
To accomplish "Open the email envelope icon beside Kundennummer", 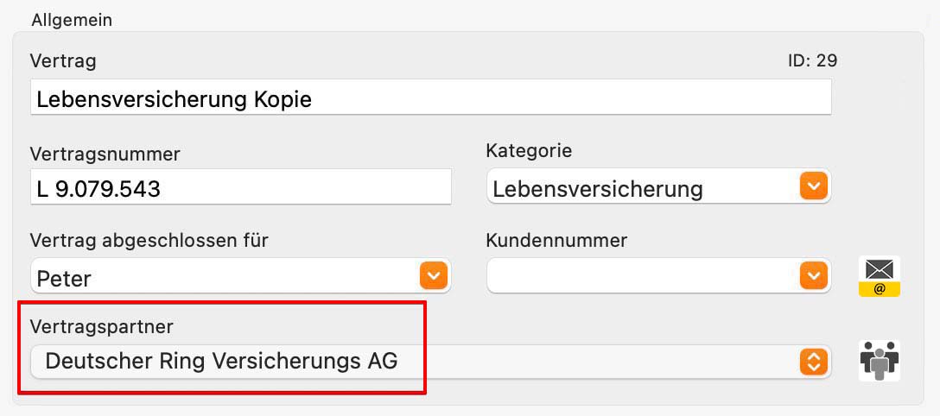I will (880, 276).
